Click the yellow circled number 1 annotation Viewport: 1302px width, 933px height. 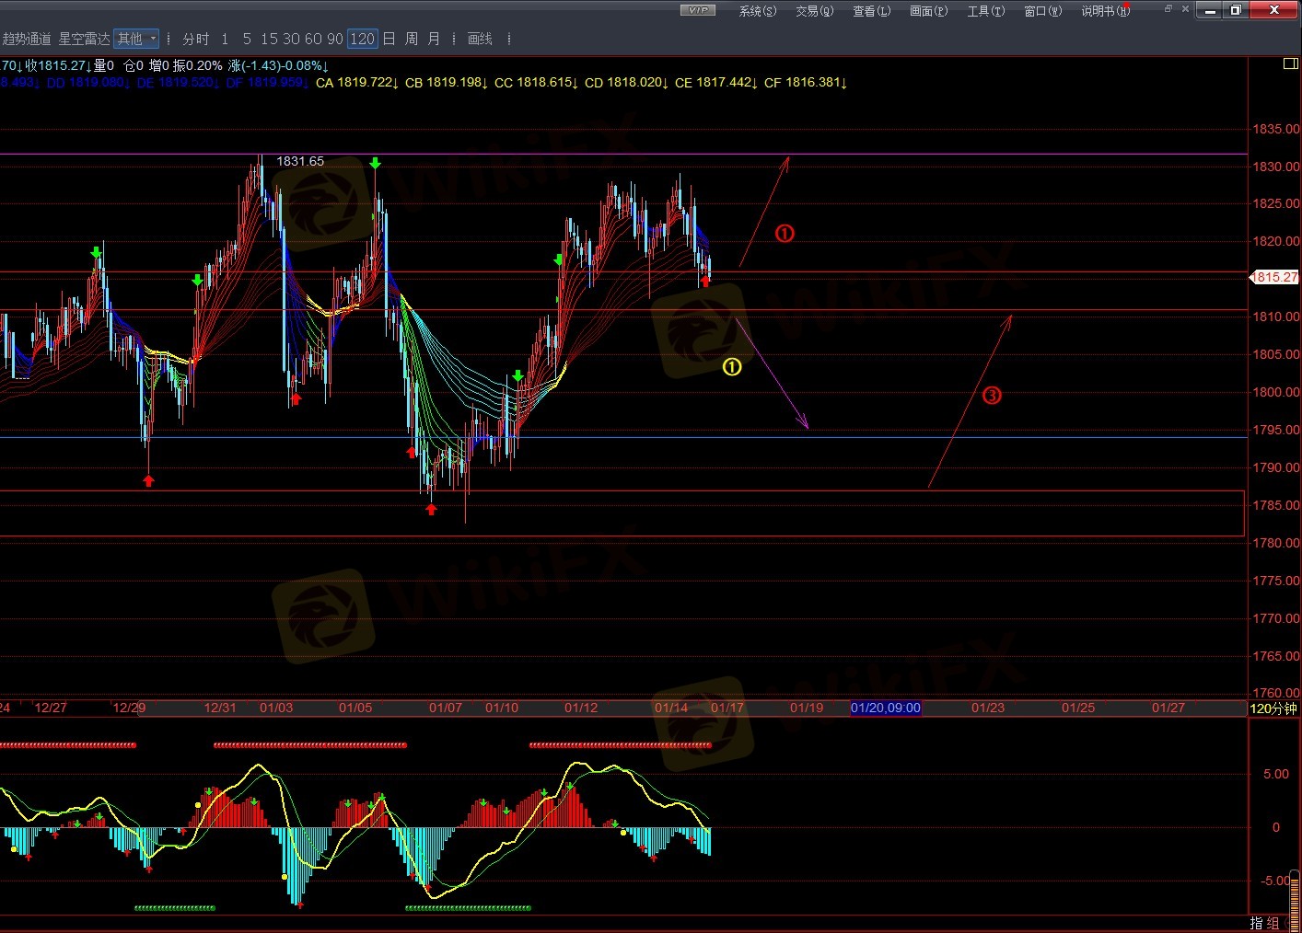click(x=732, y=367)
